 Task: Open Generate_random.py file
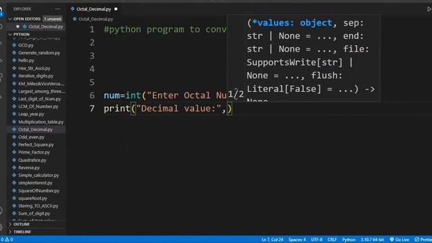39,53
